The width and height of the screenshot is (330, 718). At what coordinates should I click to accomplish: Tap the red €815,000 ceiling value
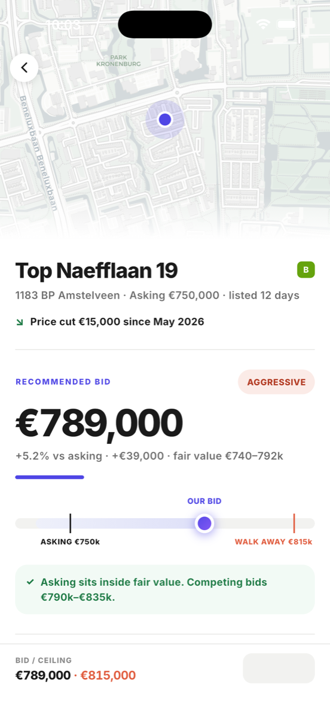[x=108, y=676]
